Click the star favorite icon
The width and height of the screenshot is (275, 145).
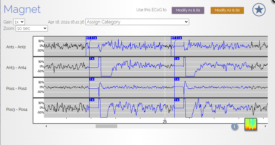(259, 10)
